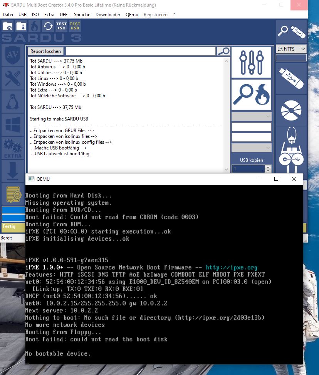Open the Extra menu
Screen dimensions: 319x375
pyautogui.click(x=49, y=15)
